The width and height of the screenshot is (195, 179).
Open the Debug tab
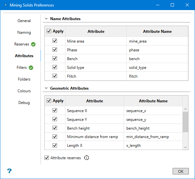[x=24, y=103]
